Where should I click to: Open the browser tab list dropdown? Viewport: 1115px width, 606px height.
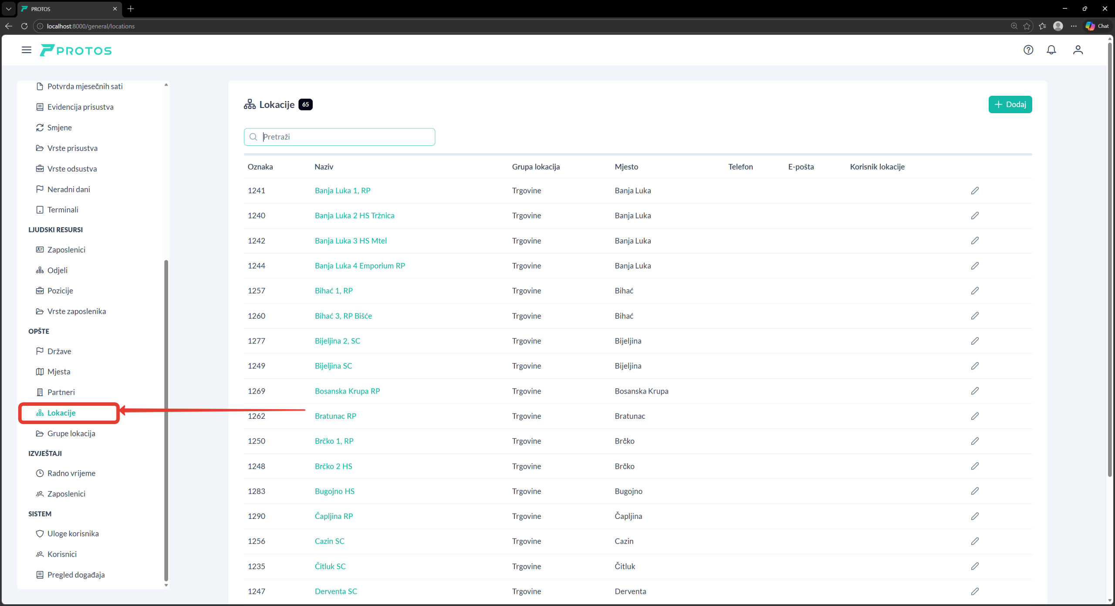pyautogui.click(x=8, y=9)
